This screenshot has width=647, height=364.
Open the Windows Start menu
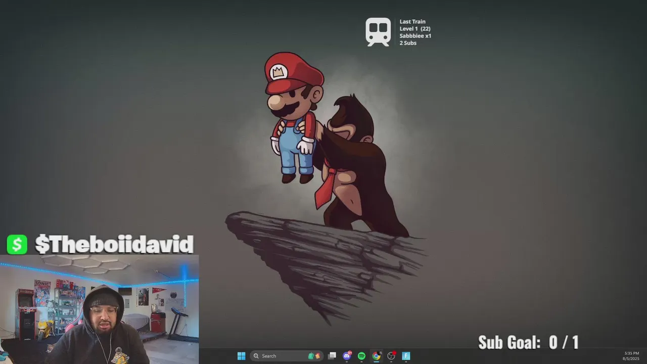[241, 356]
